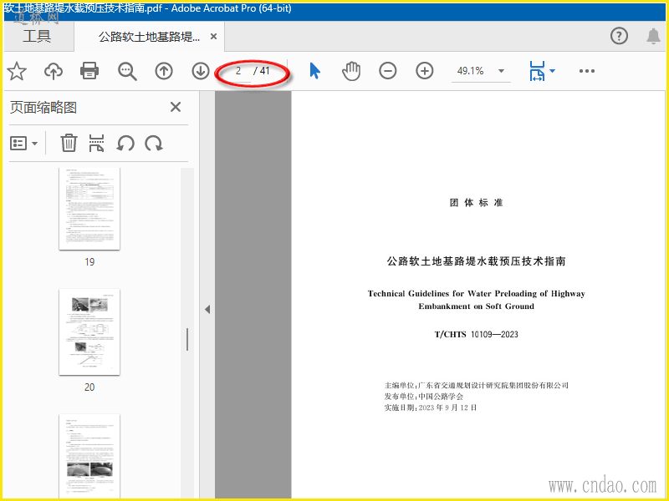Click the line 发布单位:中国公路学会

click(x=424, y=397)
